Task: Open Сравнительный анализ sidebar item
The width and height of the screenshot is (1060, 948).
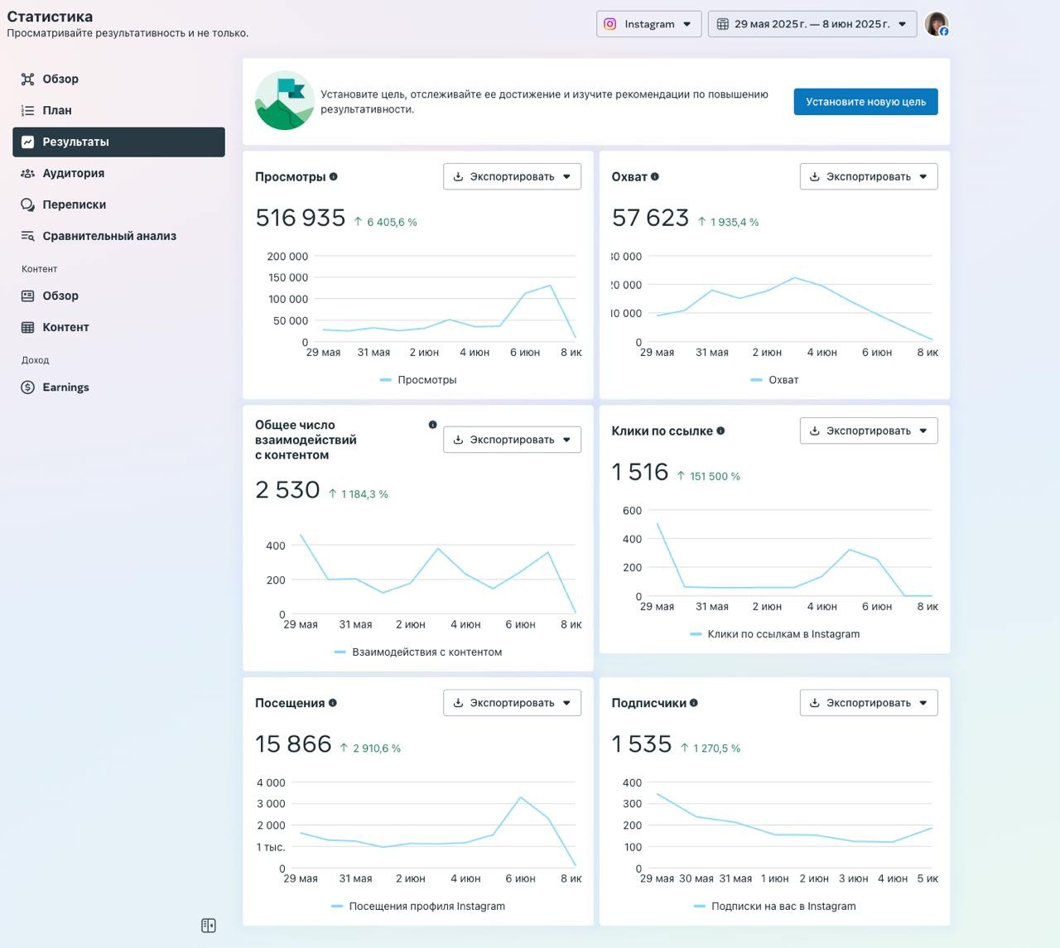Action: click(x=108, y=236)
